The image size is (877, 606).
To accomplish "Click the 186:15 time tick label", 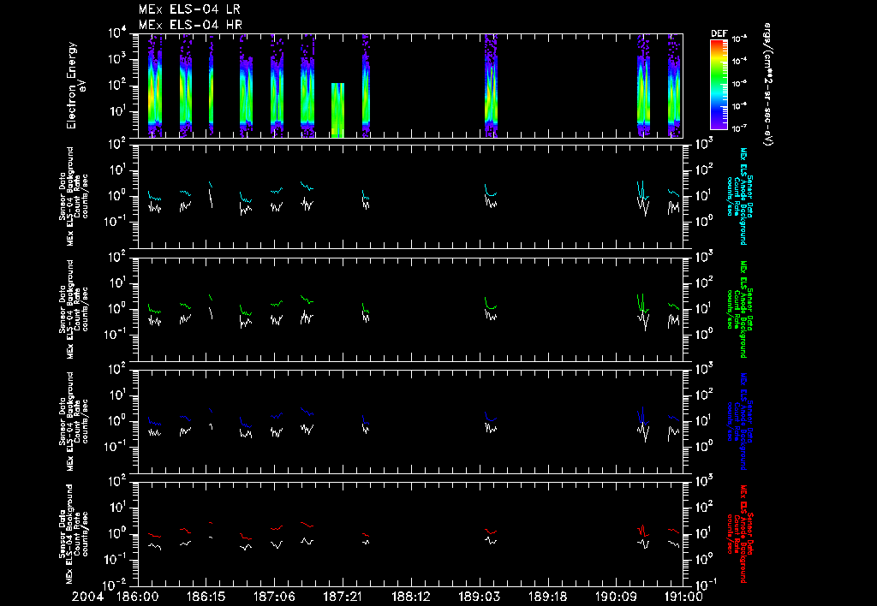I will pyautogui.click(x=206, y=597).
